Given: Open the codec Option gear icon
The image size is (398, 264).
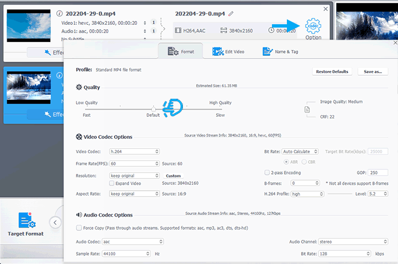Looking at the screenshot, I should 313,26.
